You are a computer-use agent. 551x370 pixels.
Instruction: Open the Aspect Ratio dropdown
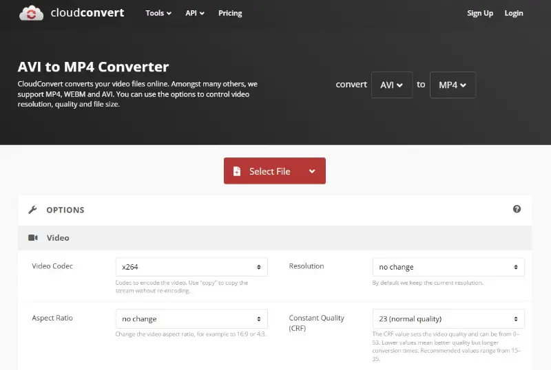pyautogui.click(x=191, y=319)
